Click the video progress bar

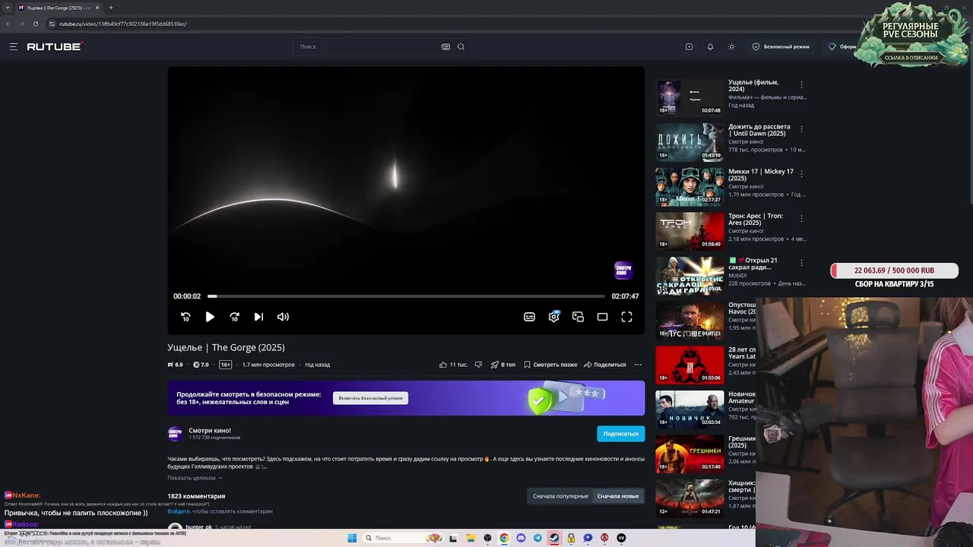tap(406, 296)
